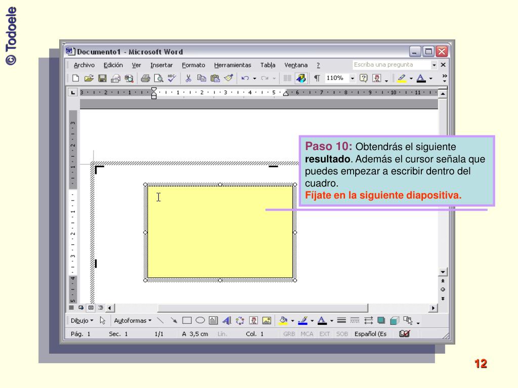Apply the yellow Highlight marker
Image resolution: width=518 pixels, height=388 pixels.
pos(402,78)
